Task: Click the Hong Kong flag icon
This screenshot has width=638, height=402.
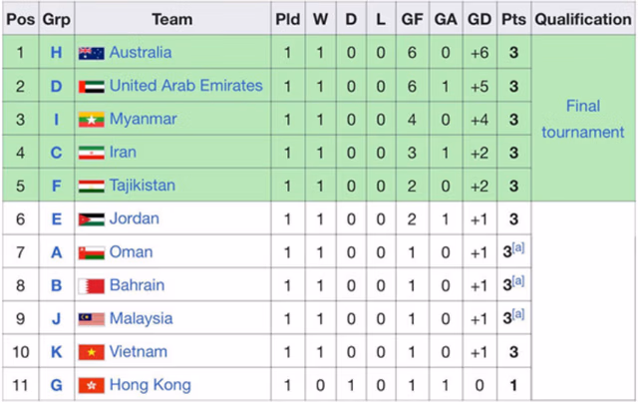Action: pyautogui.click(x=92, y=385)
